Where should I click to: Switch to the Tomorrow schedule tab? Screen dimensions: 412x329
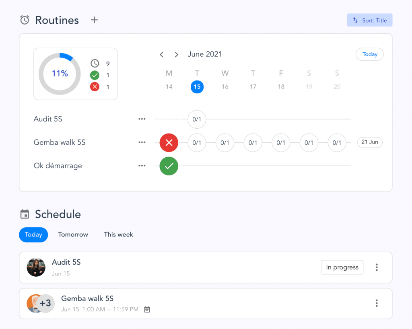[x=73, y=234]
